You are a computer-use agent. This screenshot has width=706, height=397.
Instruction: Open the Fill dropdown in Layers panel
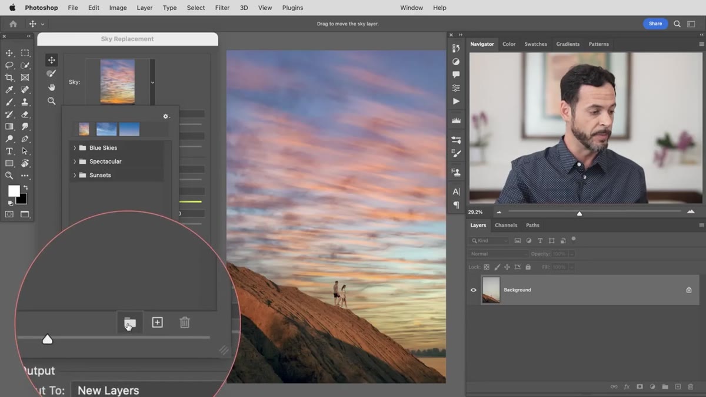tap(571, 267)
